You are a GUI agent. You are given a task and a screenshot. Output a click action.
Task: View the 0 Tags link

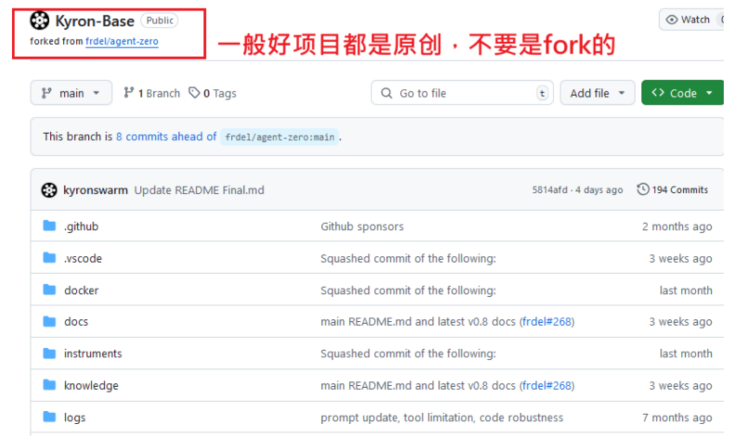(213, 94)
